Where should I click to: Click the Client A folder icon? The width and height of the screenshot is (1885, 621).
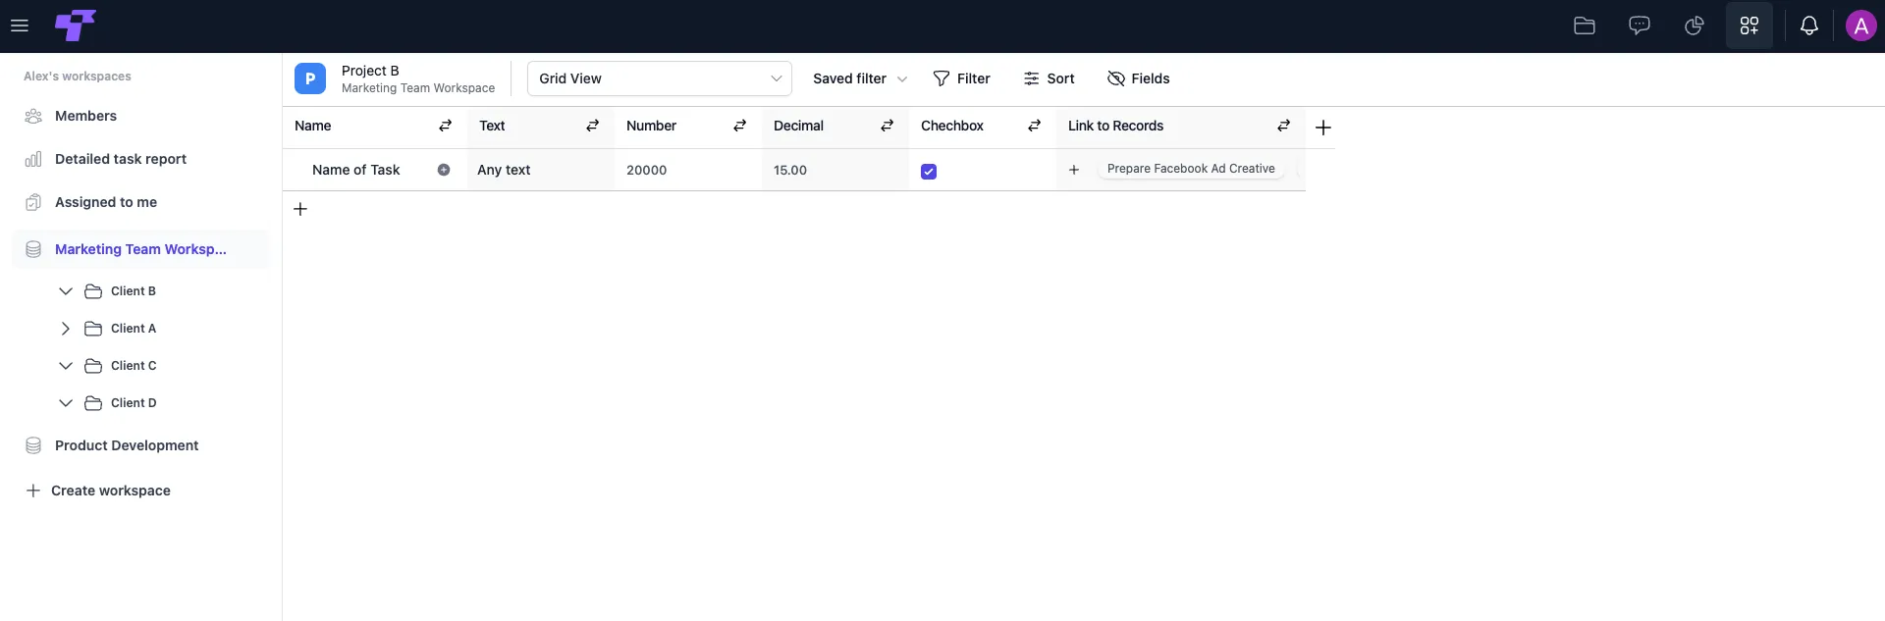tap(93, 329)
